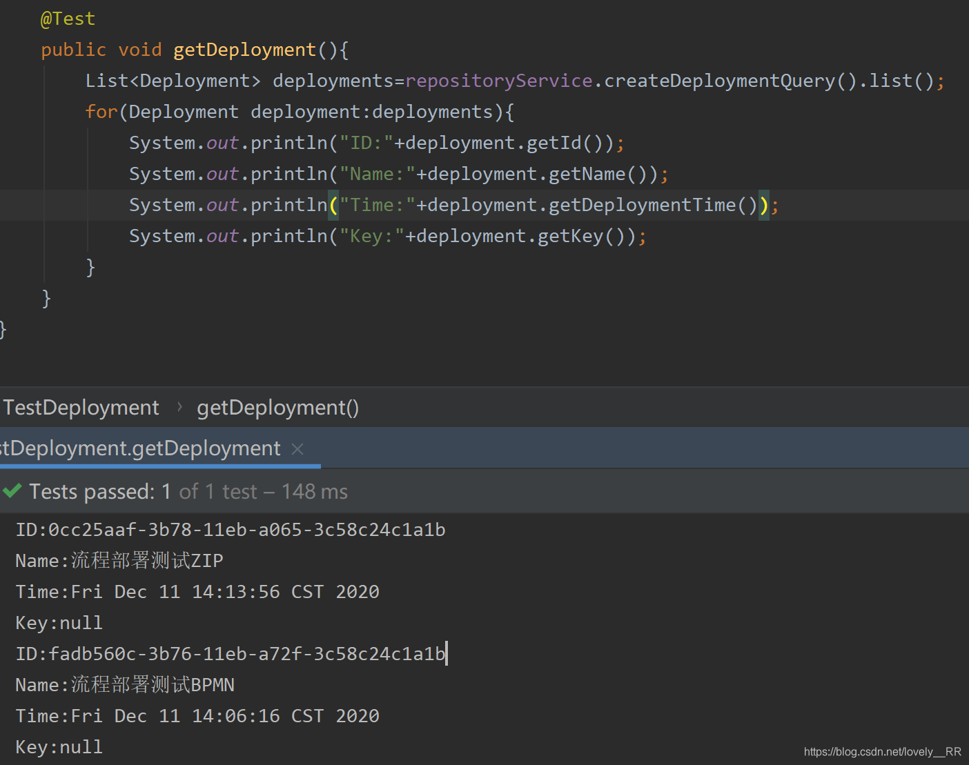Click the @Test annotation
Image resolution: width=969 pixels, height=765 pixels.
(68, 19)
